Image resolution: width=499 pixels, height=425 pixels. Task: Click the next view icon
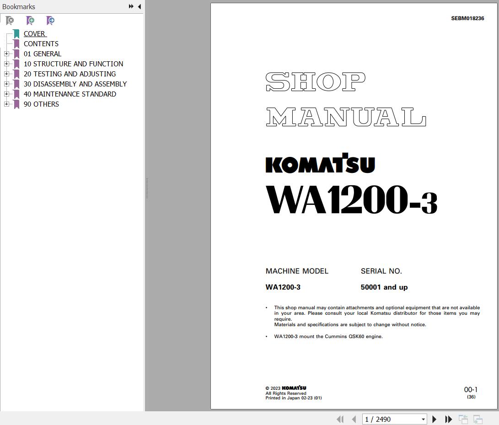[478, 419]
